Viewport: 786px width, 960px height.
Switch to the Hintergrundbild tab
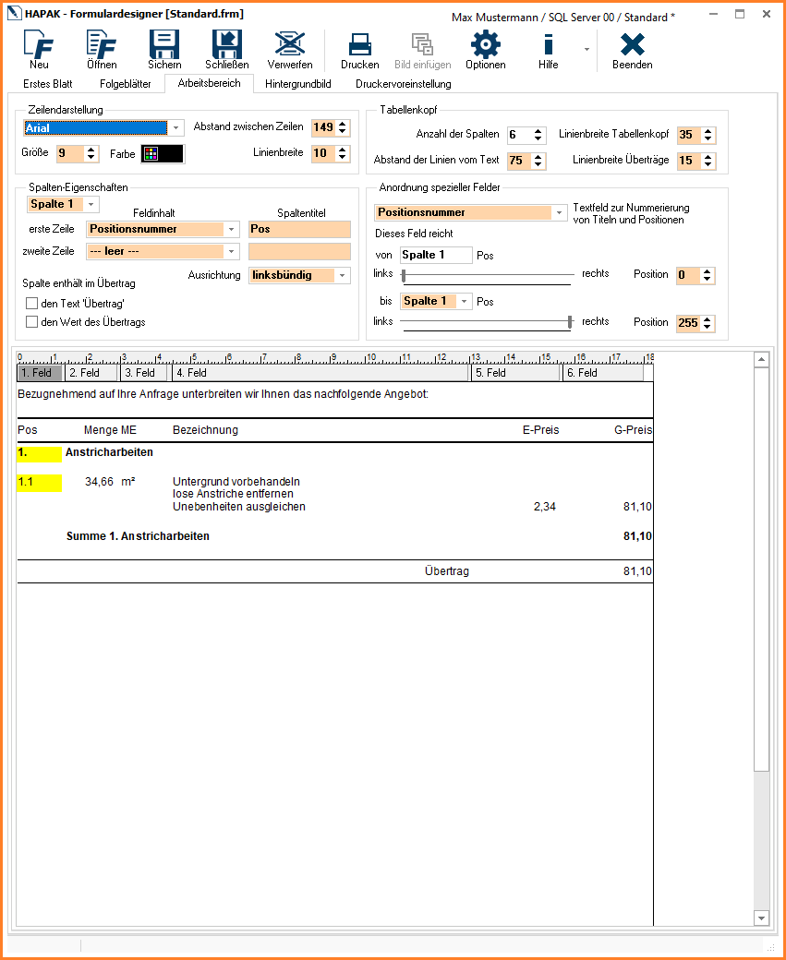[297, 84]
